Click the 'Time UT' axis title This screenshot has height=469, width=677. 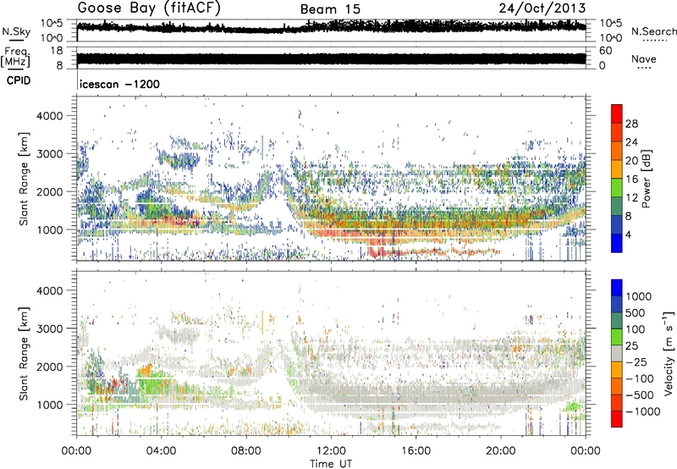[x=331, y=463]
